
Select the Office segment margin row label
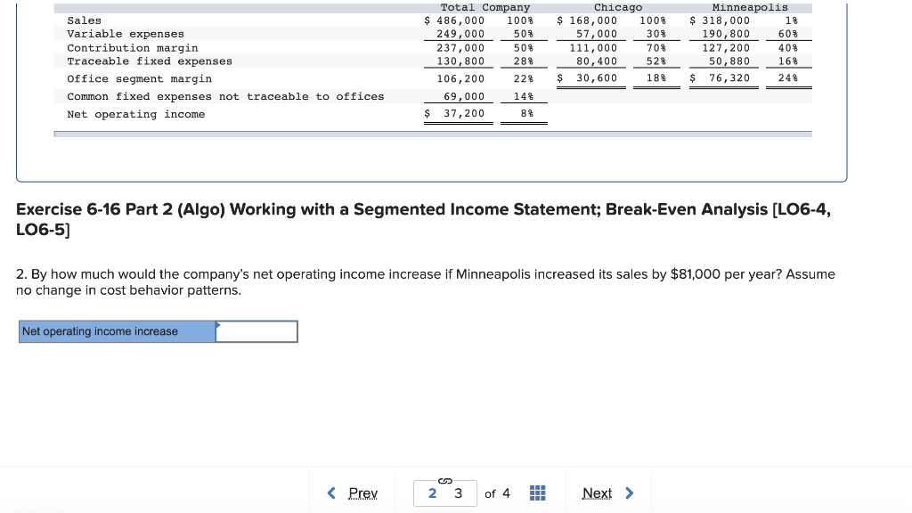[x=140, y=78]
